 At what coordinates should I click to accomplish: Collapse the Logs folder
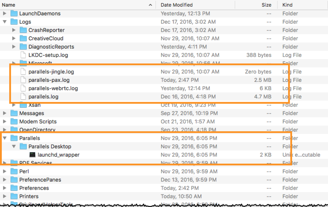pyautogui.click(x=5, y=22)
